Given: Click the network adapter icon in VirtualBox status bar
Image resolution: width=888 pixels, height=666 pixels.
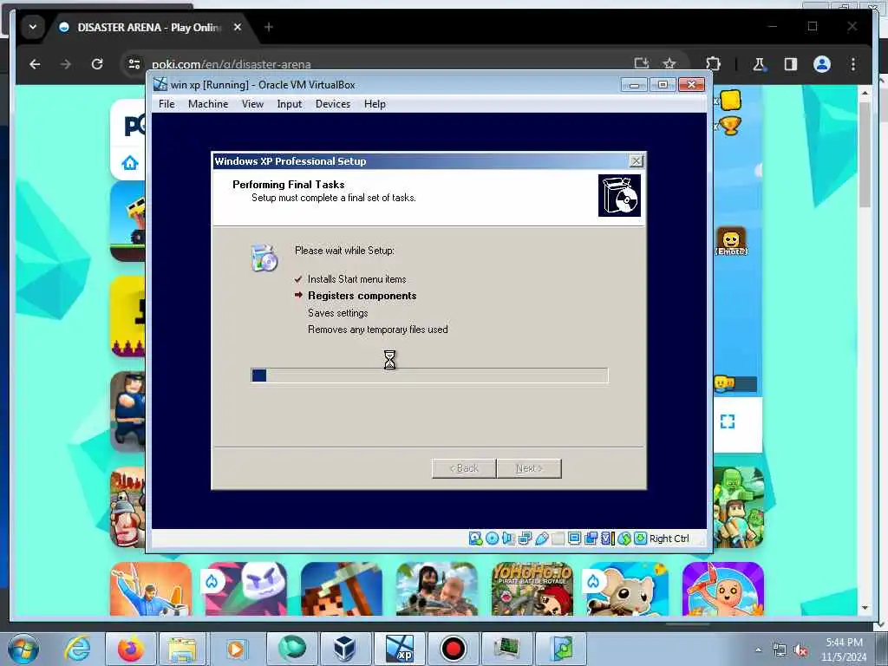Looking at the screenshot, I should click(525, 539).
